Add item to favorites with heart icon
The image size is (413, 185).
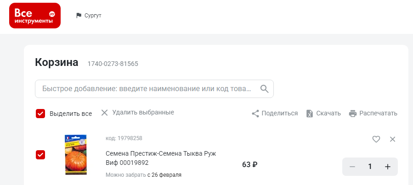376,139
